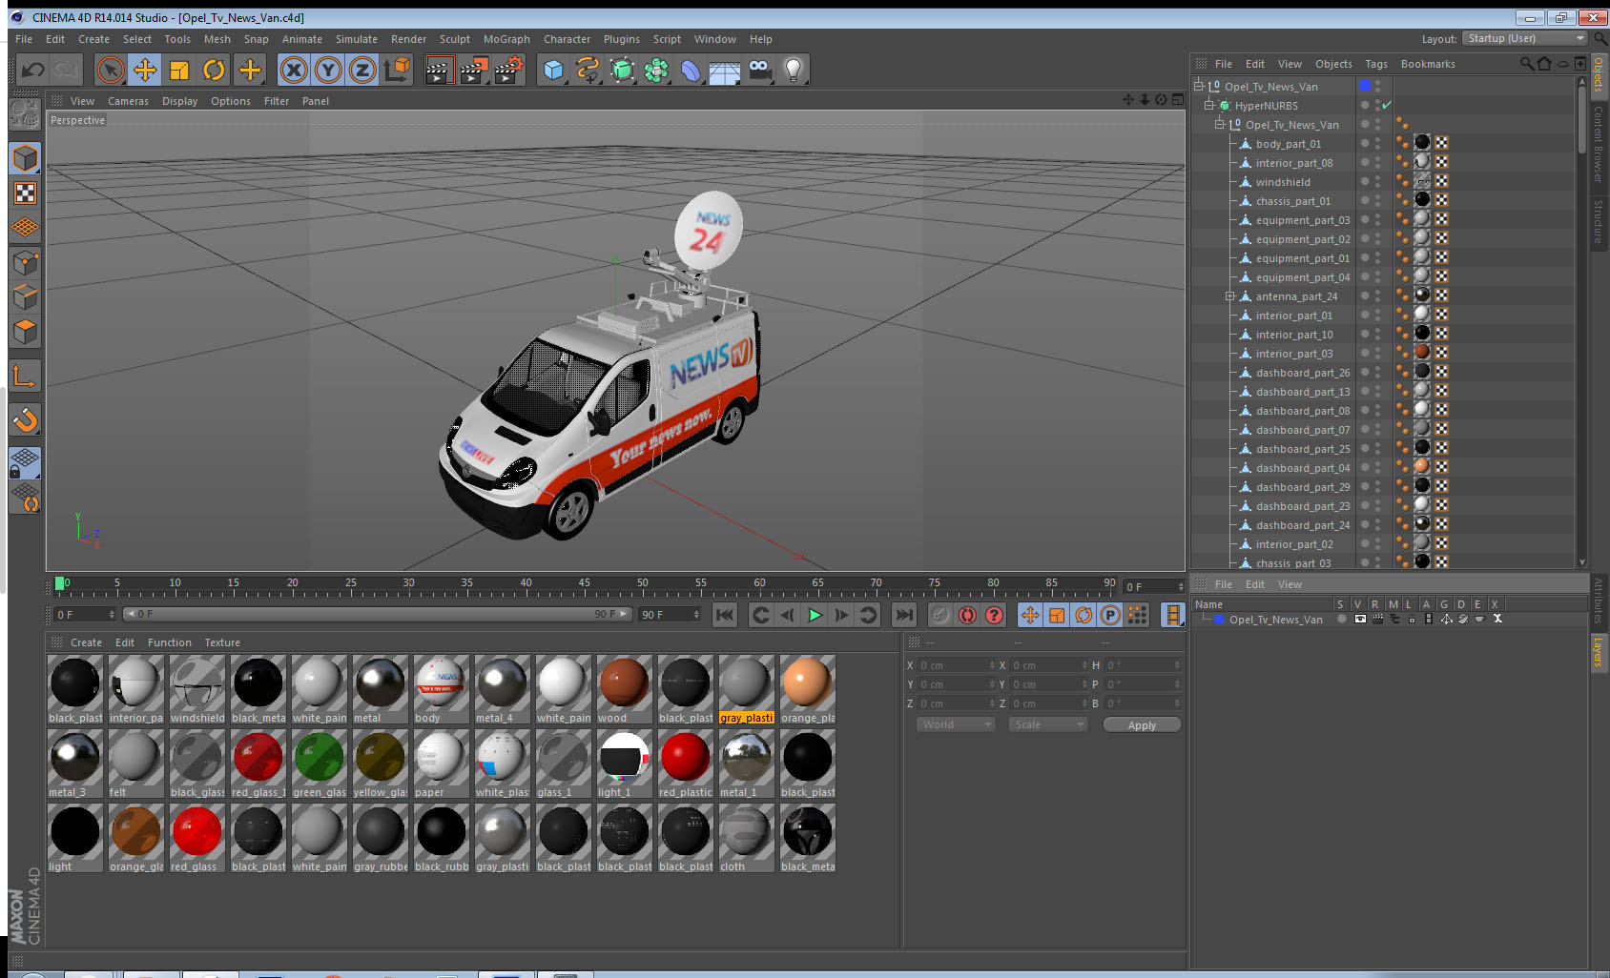Image resolution: width=1610 pixels, height=978 pixels.
Task: Open Object Manager Tags menu
Action: coord(1376,64)
